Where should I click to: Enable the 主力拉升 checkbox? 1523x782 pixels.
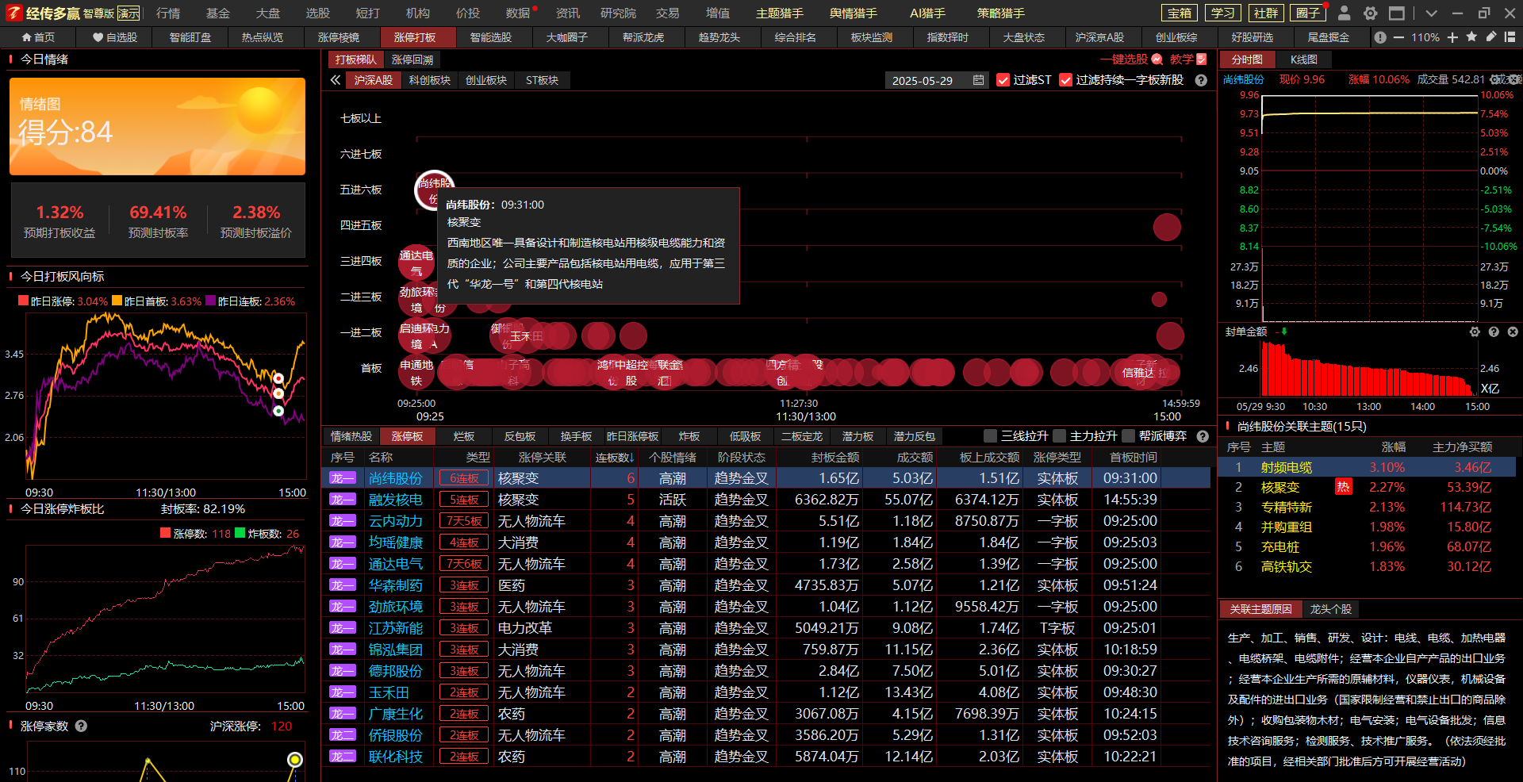tap(1059, 435)
